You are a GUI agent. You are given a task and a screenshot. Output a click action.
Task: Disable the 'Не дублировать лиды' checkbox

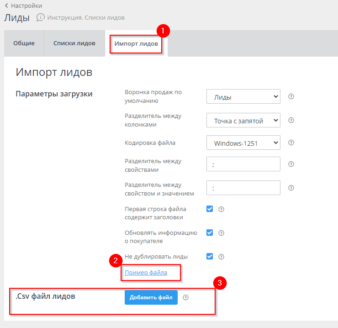point(210,256)
